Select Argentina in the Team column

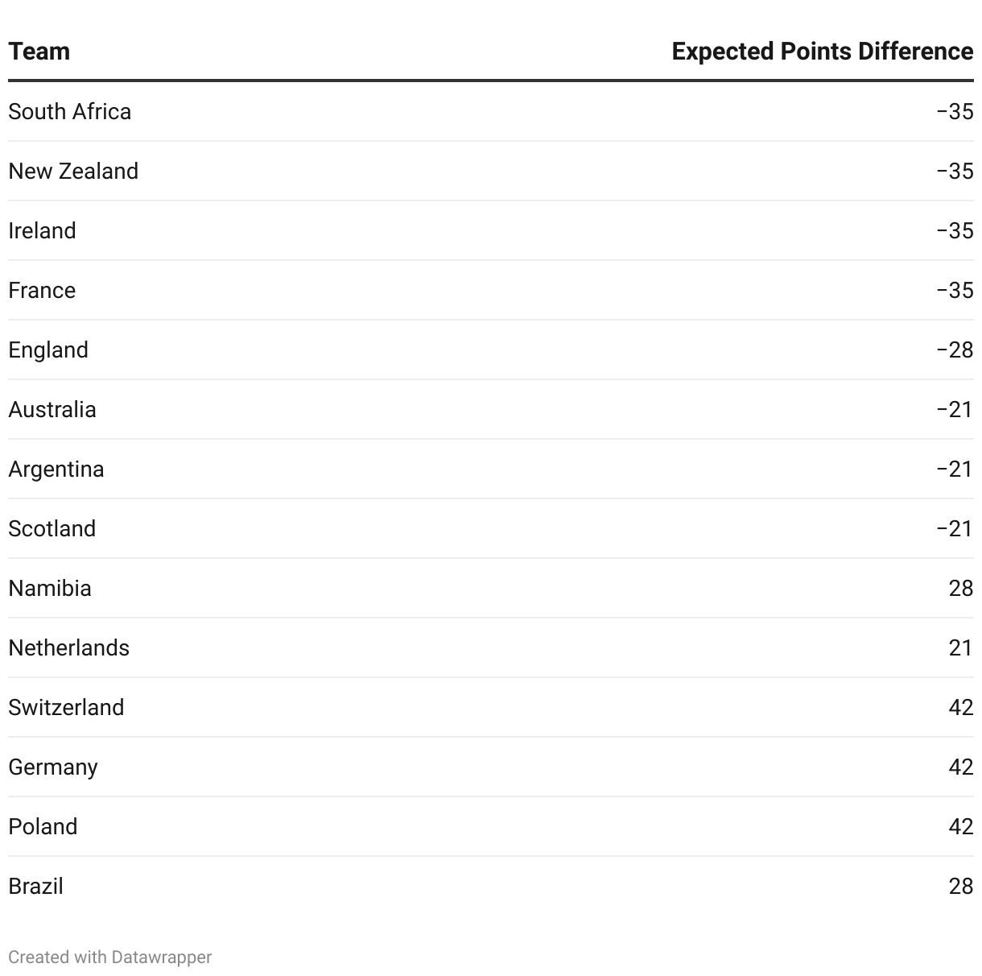pos(56,469)
